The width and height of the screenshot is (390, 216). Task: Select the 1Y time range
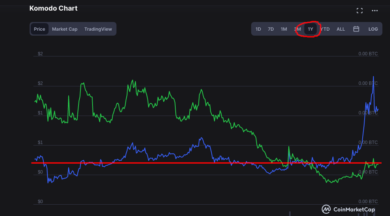click(x=310, y=29)
